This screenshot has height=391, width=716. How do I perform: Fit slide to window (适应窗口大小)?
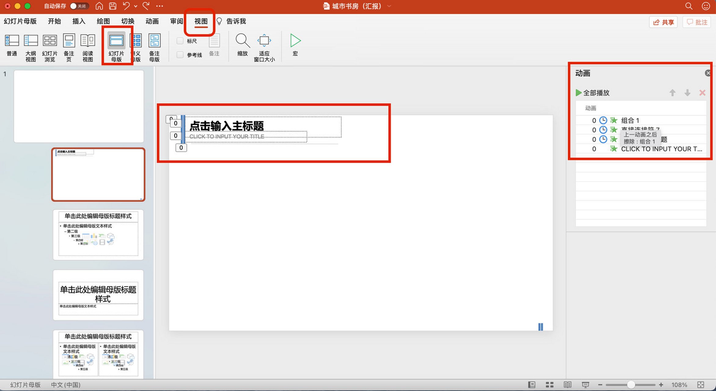[264, 48]
